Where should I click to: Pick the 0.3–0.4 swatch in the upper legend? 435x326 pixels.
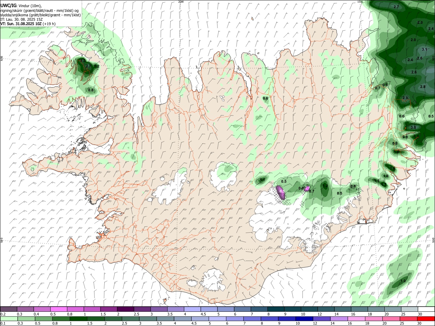[x=25, y=309]
